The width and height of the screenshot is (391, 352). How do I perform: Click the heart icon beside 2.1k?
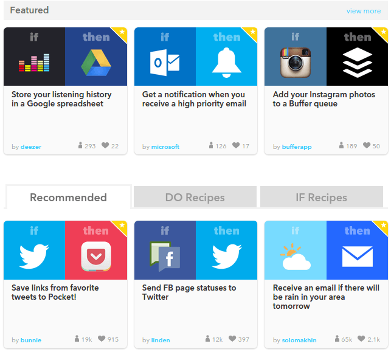click(x=361, y=339)
